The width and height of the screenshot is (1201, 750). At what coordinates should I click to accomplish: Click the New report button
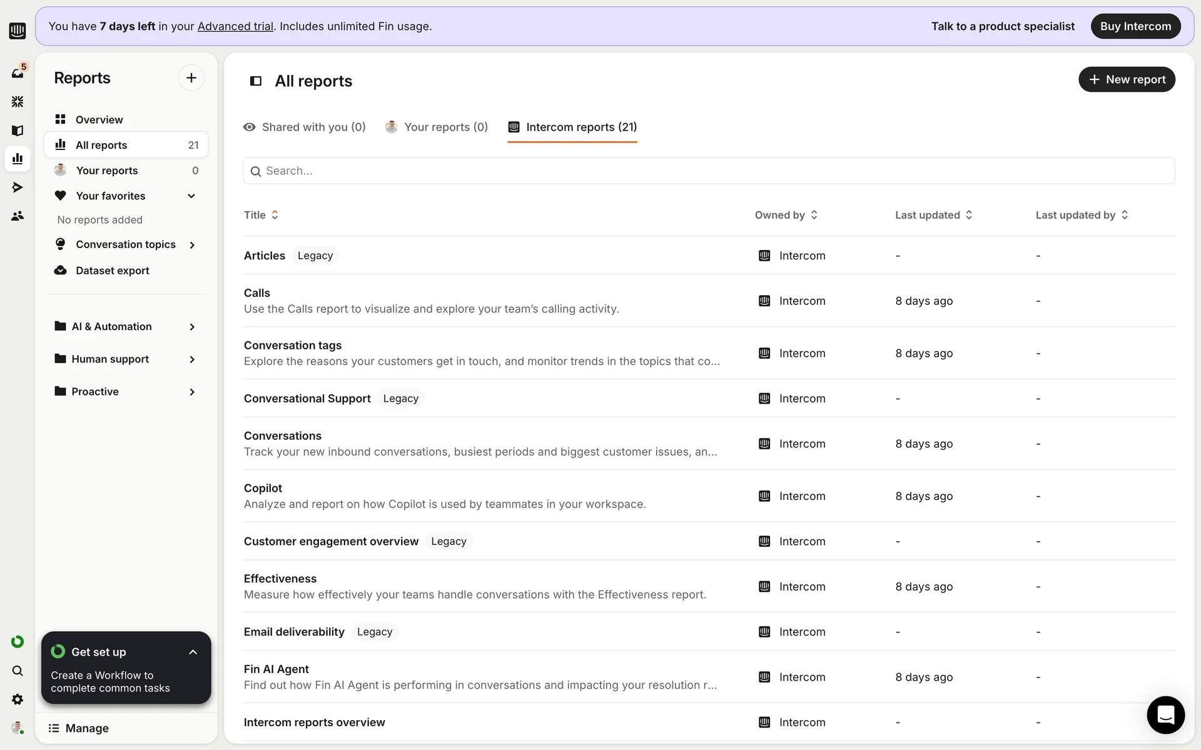[x=1127, y=79]
